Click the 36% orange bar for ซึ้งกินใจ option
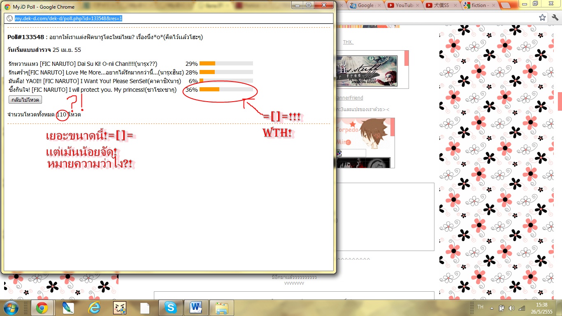562x316 pixels. pos(209,89)
